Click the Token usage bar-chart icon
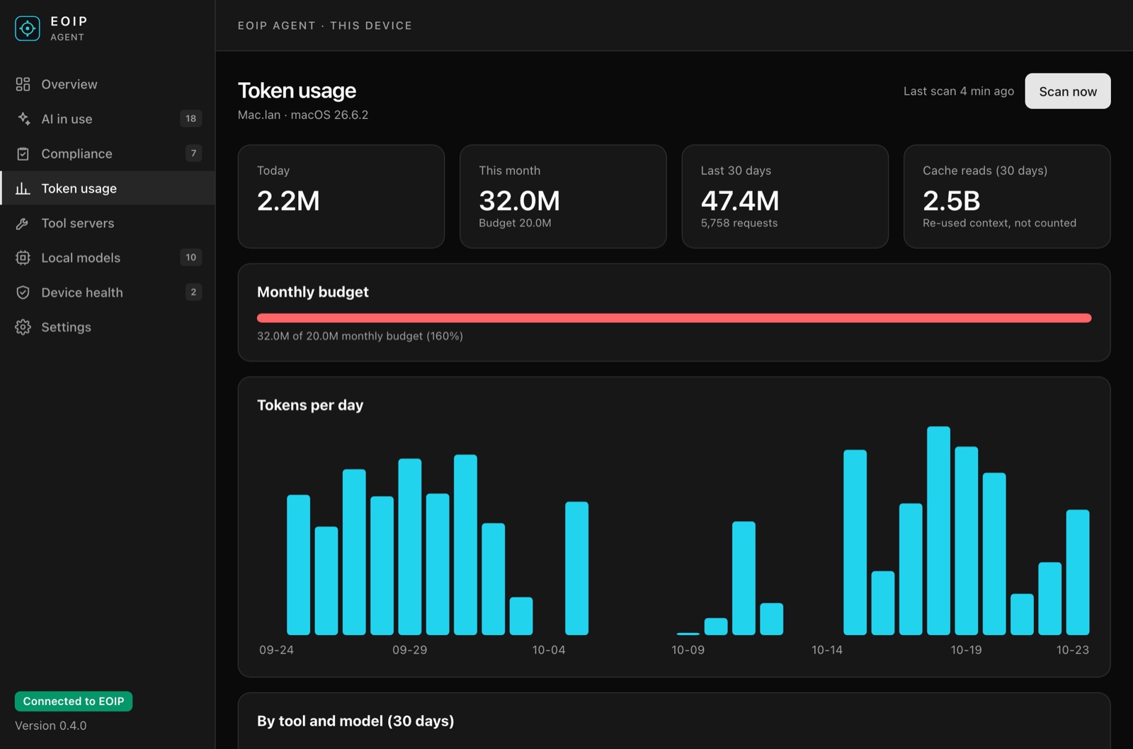 click(23, 188)
